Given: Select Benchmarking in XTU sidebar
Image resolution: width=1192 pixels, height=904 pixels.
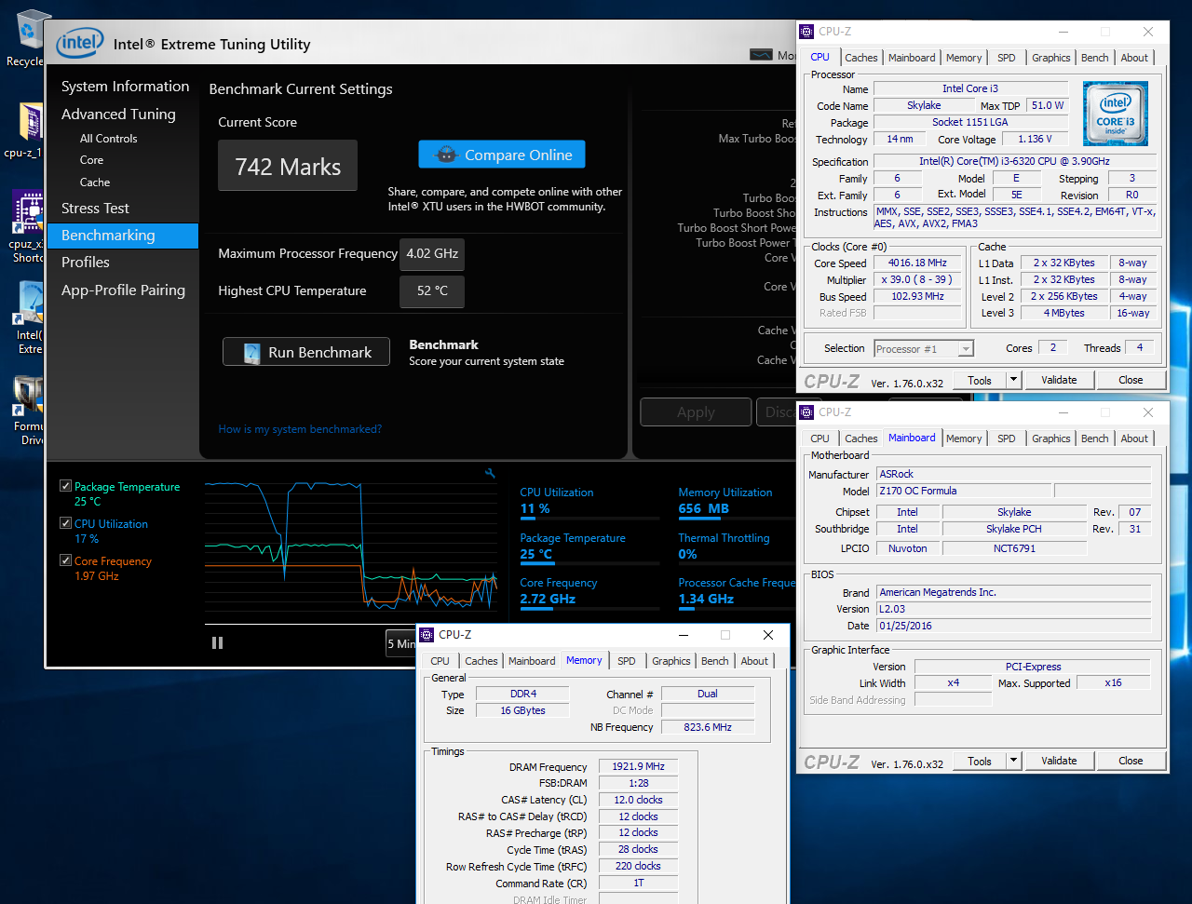Looking at the screenshot, I should tap(123, 236).
